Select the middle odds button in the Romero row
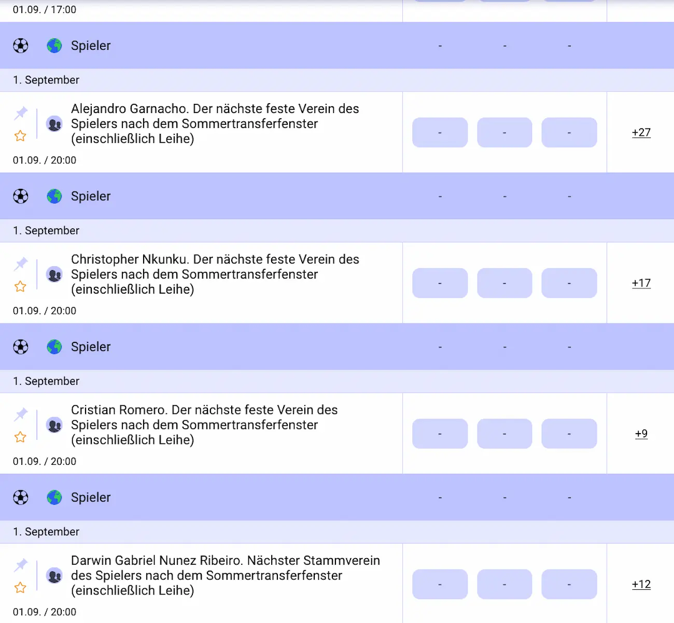Screen dimensions: 674x623 [504, 434]
